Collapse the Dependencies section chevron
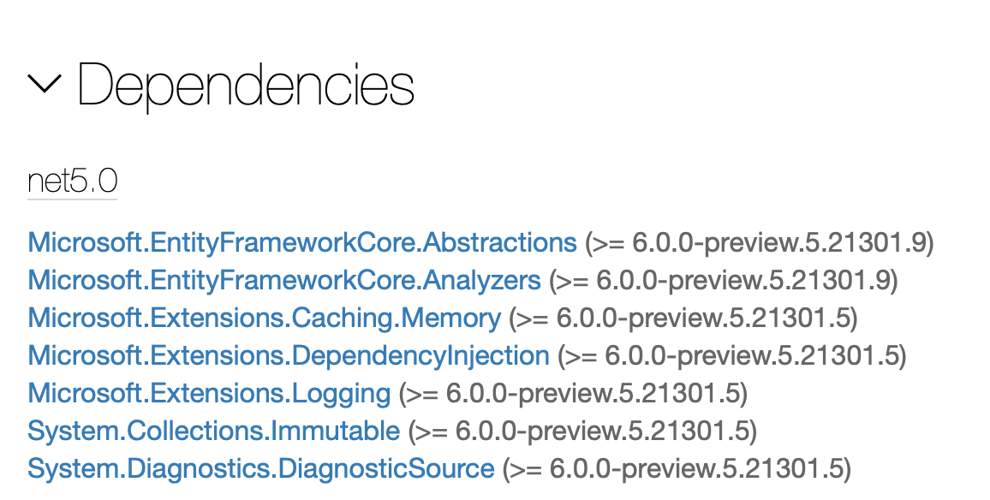Image resolution: width=990 pixels, height=500 pixels. click(x=45, y=84)
